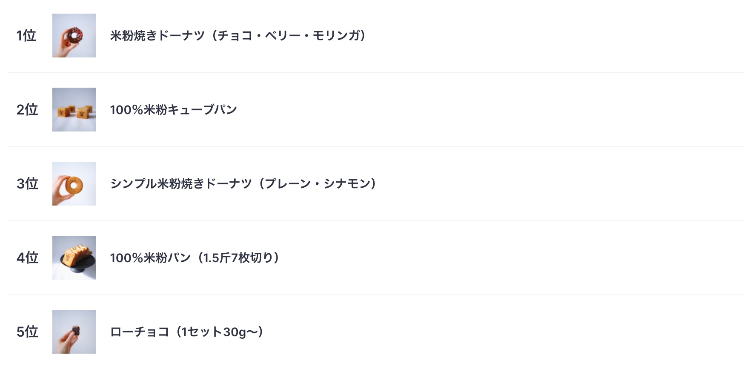Screen dimensions: 744x366
Task: Select the 3位 ranking label
Action: 27,183
